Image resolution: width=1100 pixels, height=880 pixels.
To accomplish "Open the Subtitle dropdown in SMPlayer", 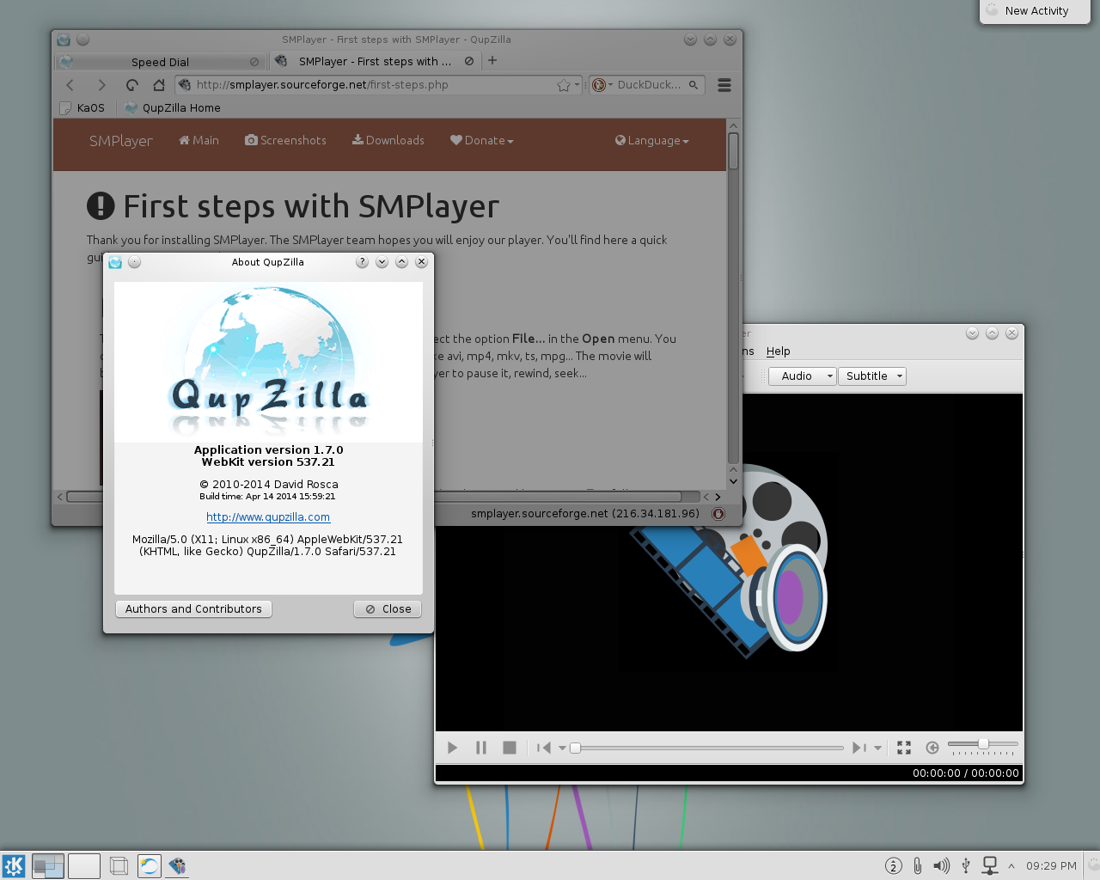I will pos(872,376).
